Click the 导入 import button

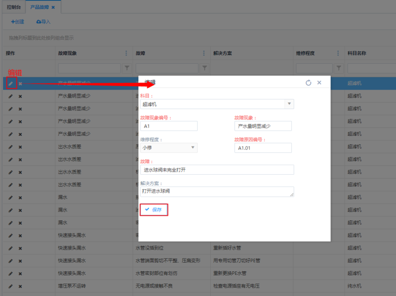click(x=44, y=22)
